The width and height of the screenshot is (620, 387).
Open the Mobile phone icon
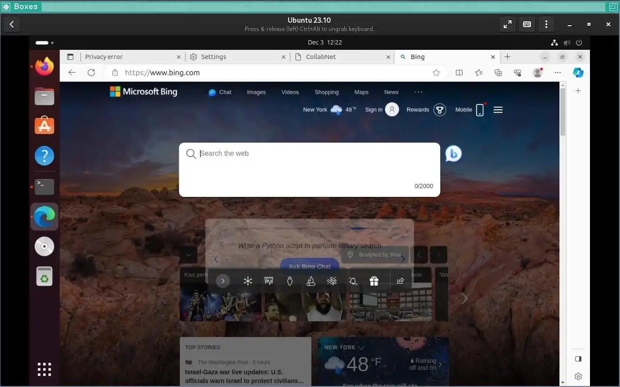click(x=480, y=110)
